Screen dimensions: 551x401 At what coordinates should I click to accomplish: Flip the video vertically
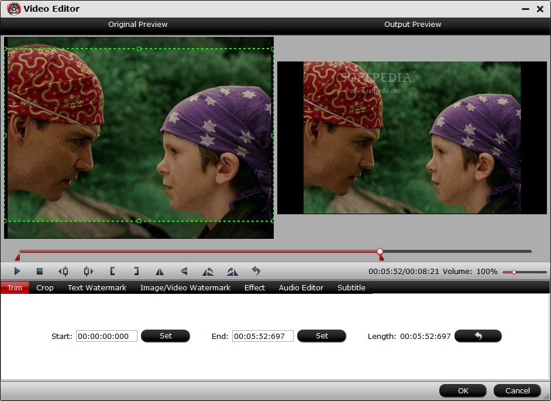click(x=184, y=271)
